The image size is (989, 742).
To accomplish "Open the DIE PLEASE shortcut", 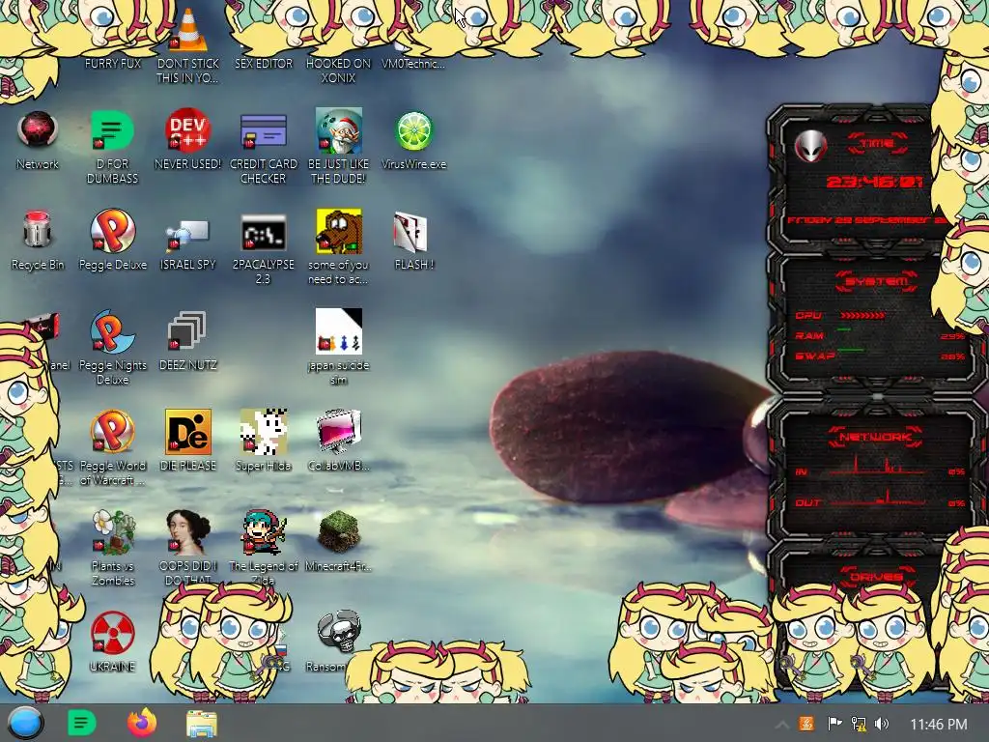I will (x=187, y=432).
